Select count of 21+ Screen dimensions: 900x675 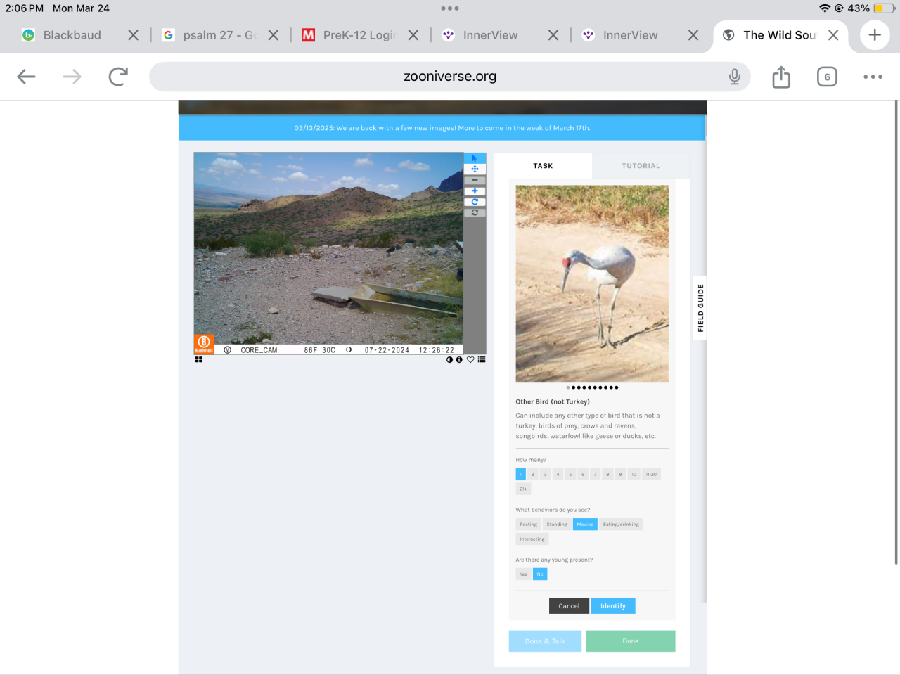pyautogui.click(x=523, y=489)
